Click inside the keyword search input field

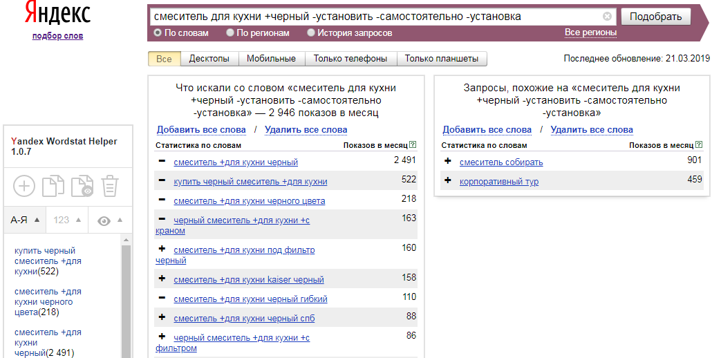373,16
